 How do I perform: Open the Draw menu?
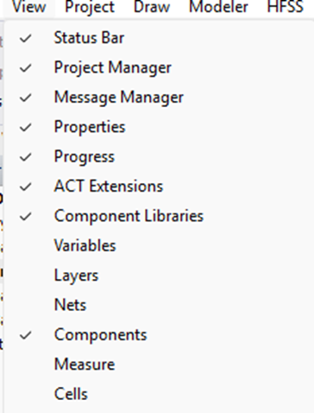[152, 7]
